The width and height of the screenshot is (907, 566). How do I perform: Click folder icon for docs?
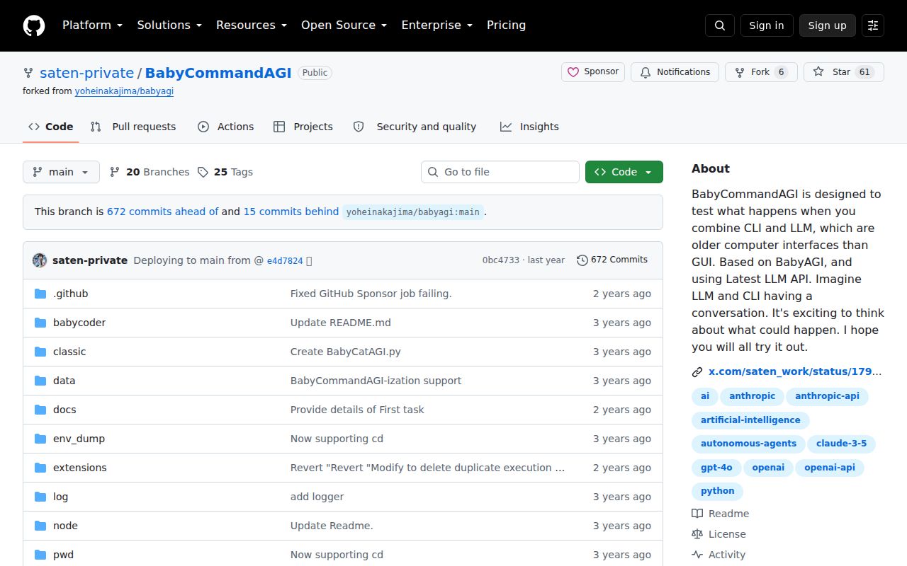40,410
